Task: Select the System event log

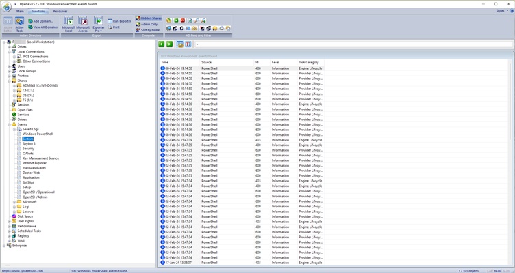Action: 28,139
